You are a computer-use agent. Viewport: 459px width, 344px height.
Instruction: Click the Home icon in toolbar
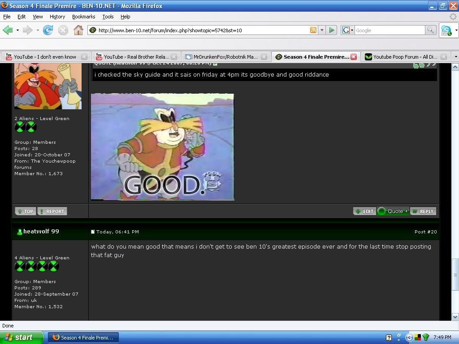click(78, 30)
